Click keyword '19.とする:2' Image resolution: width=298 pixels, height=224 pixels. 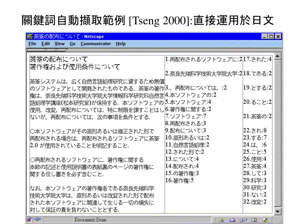click(257, 88)
